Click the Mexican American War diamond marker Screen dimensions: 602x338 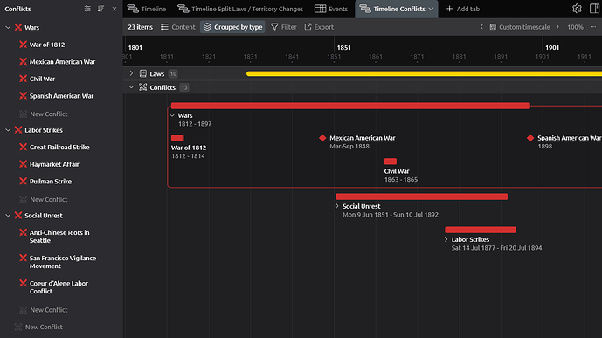[x=322, y=138]
